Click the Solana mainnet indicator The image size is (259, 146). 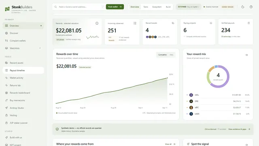210,7
